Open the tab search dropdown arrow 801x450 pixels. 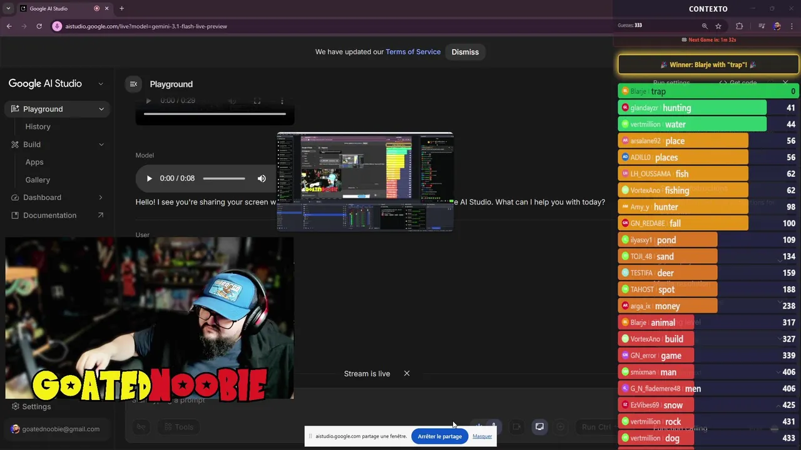pyautogui.click(x=8, y=8)
